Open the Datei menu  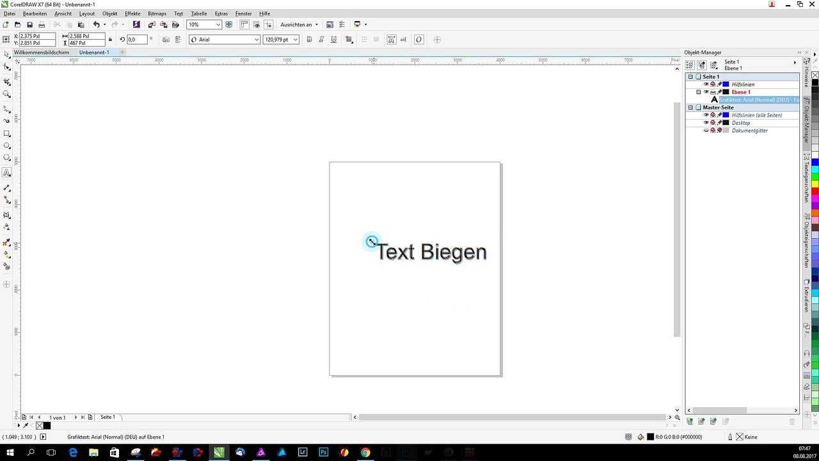[x=10, y=13]
